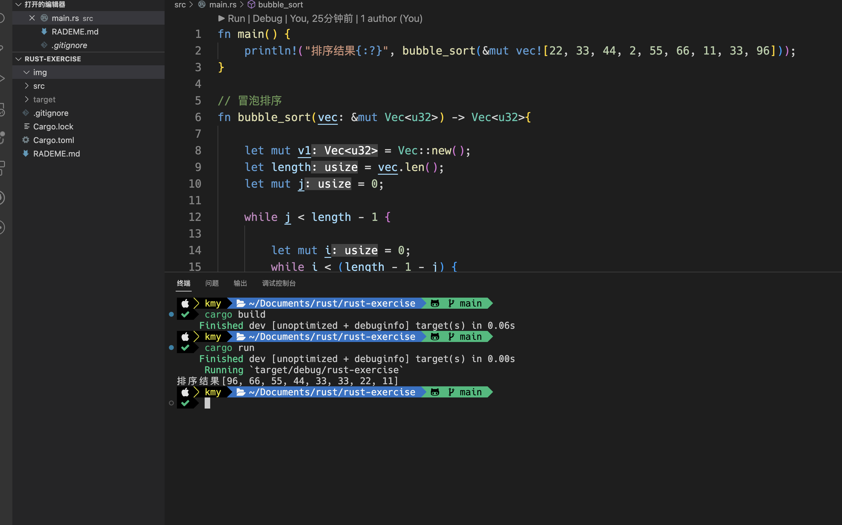Image resolution: width=842 pixels, height=525 pixels.
Task: Click the root .gitignore diamond icon
Action: 26,113
